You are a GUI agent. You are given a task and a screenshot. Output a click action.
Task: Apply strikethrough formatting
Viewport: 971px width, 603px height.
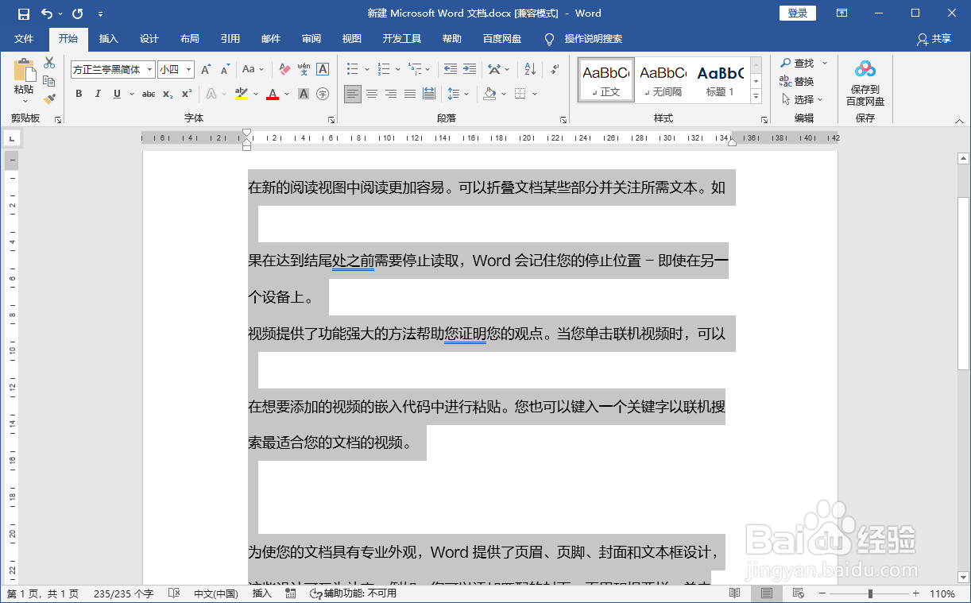(x=149, y=94)
